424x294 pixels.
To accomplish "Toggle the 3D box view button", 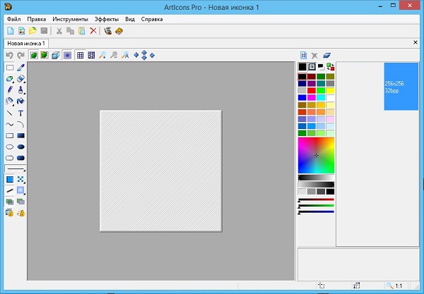I will tap(55, 55).
